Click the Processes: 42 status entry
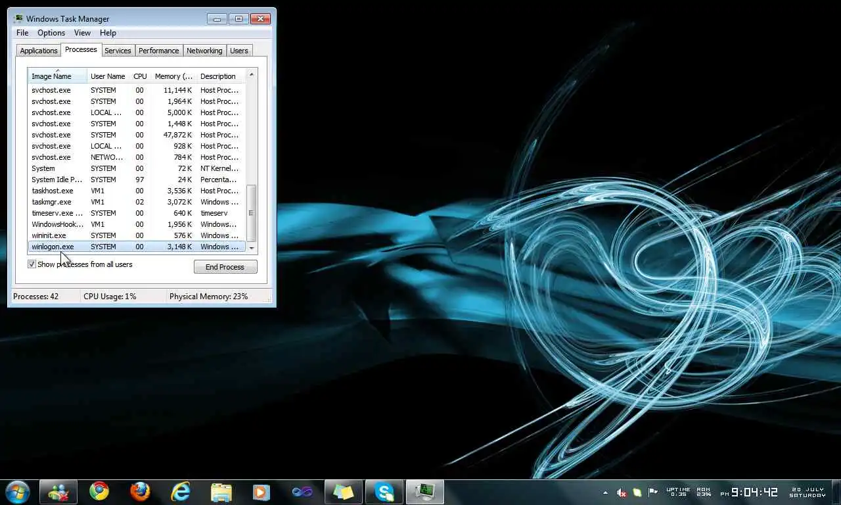This screenshot has width=841, height=505. click(36, 297)
